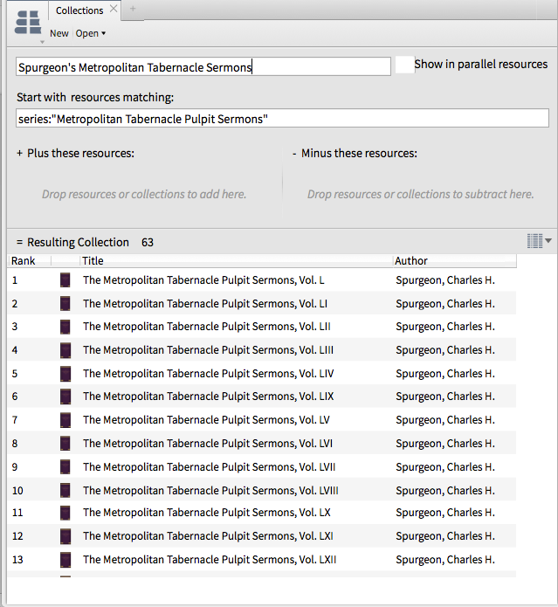The width and height of the screenshot is (558, 607).
Task: Sort by the Rank column header
Action: (x=24, y=261)
